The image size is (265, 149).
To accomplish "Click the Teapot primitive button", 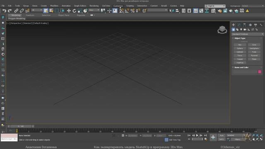I will (240, 59).
